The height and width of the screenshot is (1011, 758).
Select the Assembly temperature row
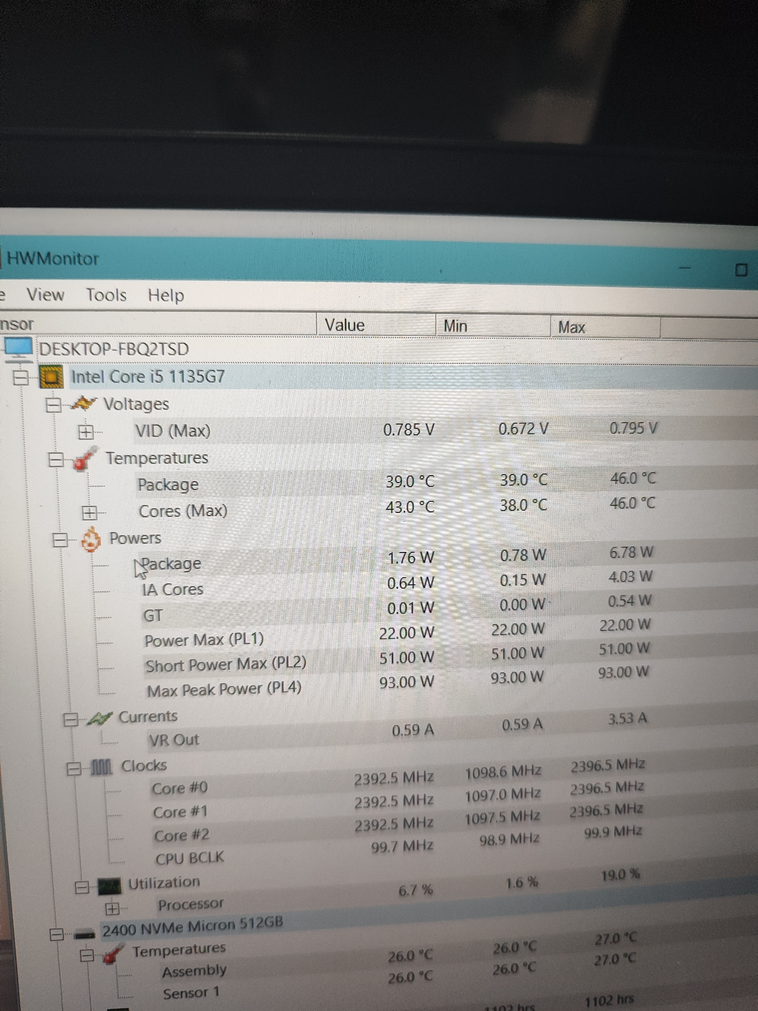click(194, 971)
